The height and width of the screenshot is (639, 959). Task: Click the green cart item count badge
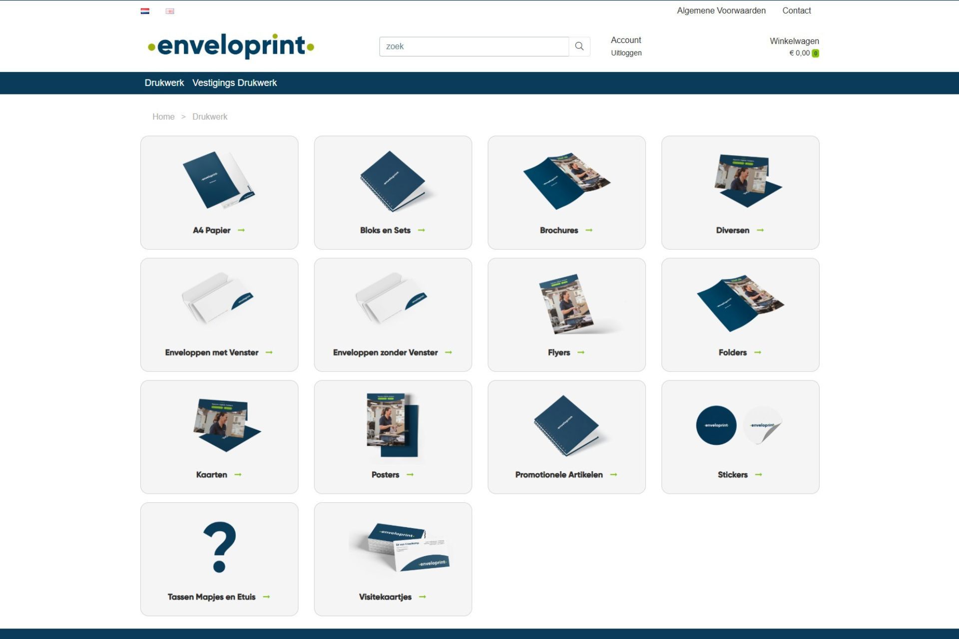click(x=815, y=53)
